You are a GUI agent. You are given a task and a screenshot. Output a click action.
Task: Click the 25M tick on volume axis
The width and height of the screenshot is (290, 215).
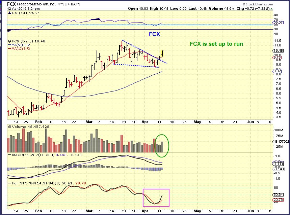[279, 147]
